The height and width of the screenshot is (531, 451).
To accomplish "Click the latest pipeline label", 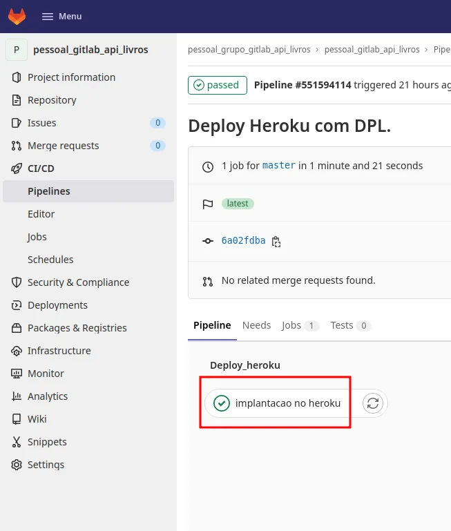I will pyautogui.click(x=238, y=204).
